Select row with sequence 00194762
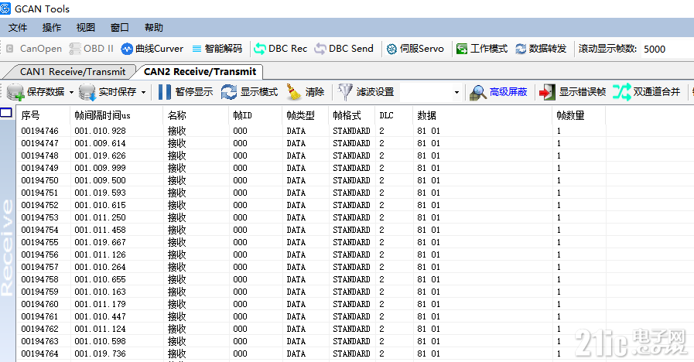 point(311,330)
